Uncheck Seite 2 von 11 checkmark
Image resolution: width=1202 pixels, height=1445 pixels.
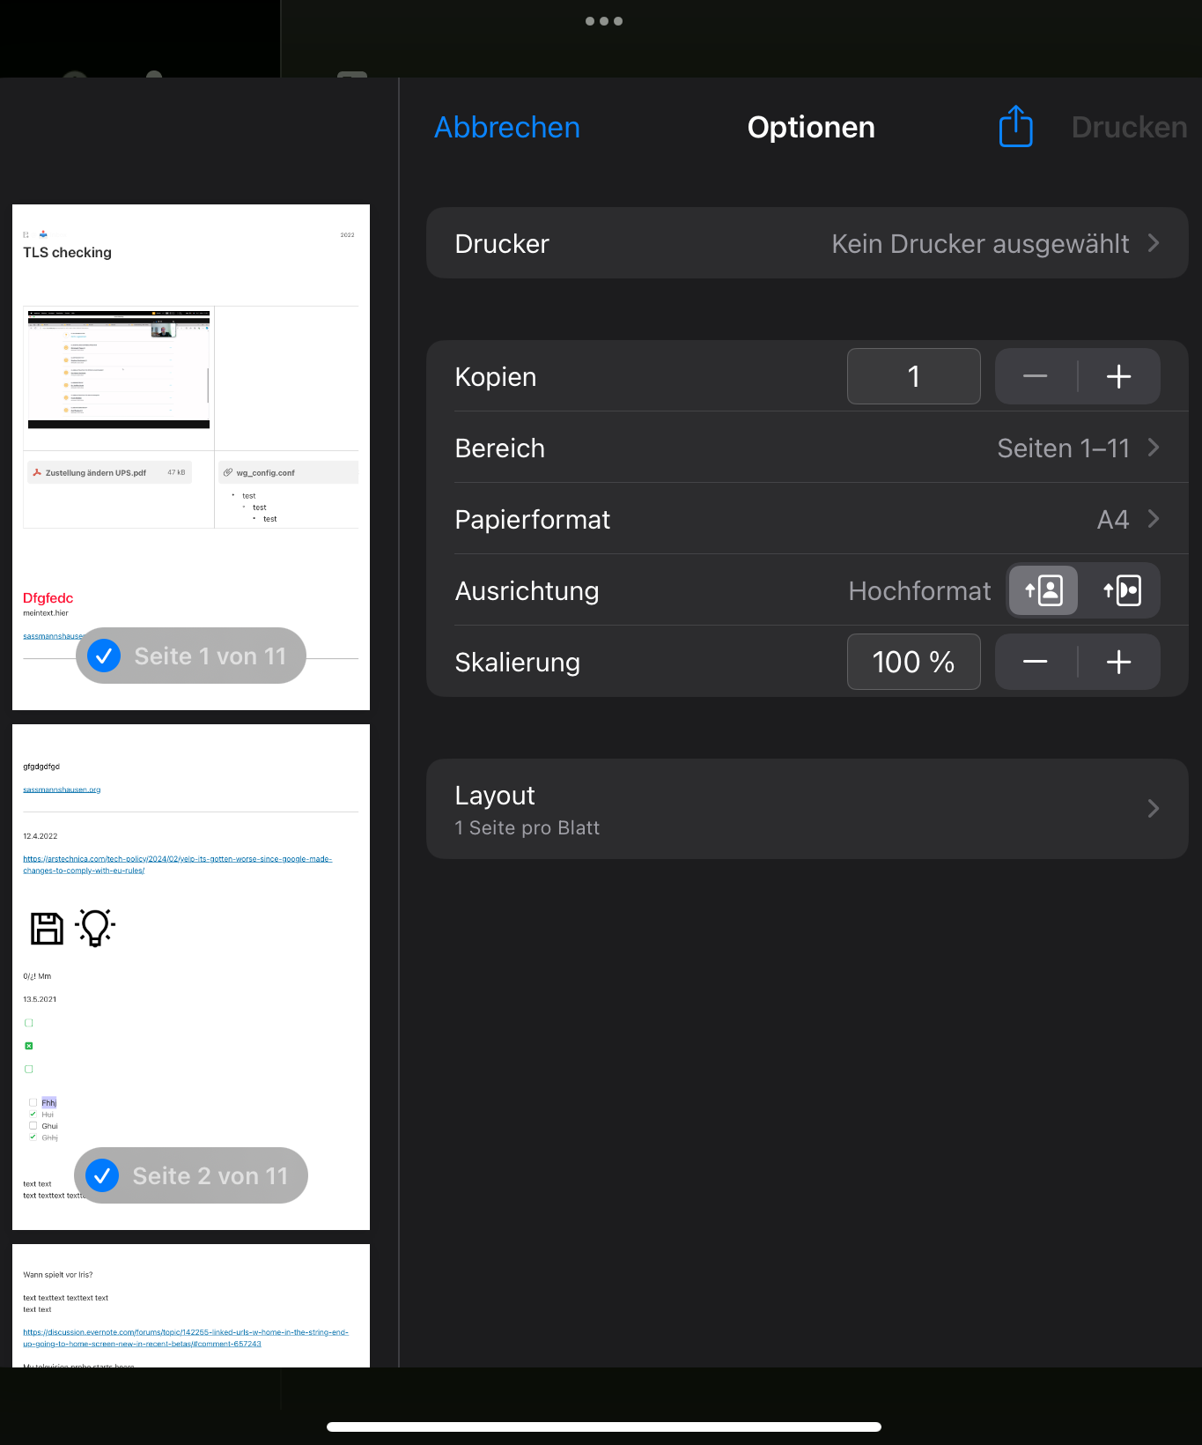[102, 1175]
